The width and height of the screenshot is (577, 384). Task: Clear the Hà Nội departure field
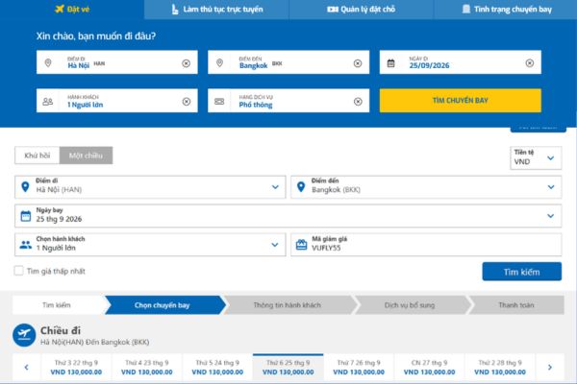[x=187, y=63]
